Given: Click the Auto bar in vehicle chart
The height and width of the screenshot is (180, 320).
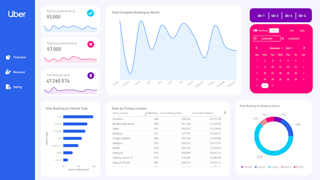Looking at the screenshot, I should point(78,117).
